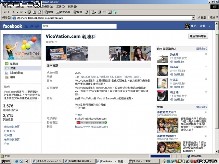Click the Subscribe via RSS sidebar link
The width and height of the screenshot is (219, 164).
tap(9, 131)
